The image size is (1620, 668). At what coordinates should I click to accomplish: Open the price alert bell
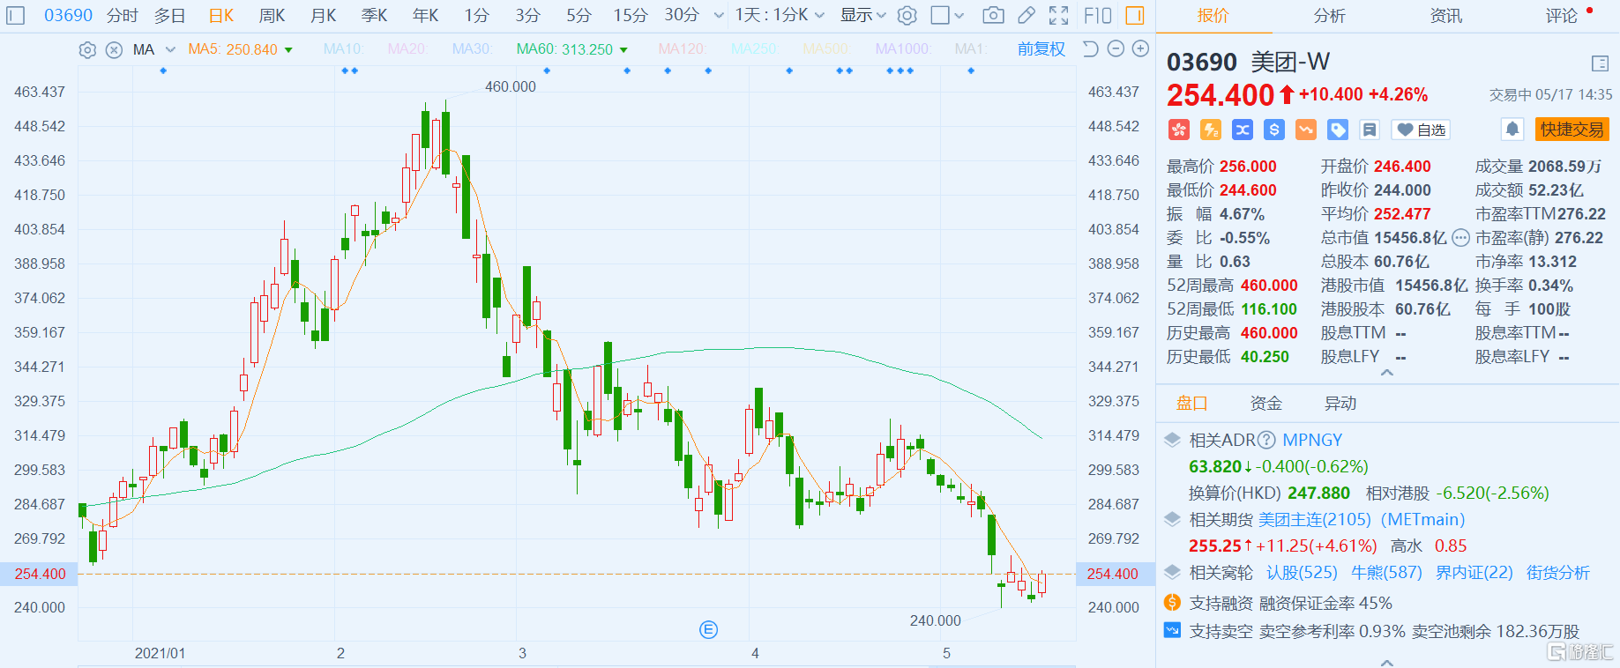tap(1512, 130)
